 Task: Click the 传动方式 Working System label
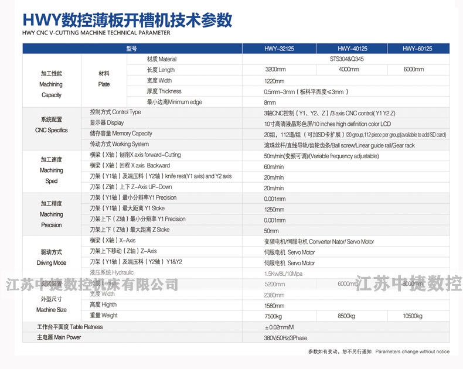click(120, 144)
